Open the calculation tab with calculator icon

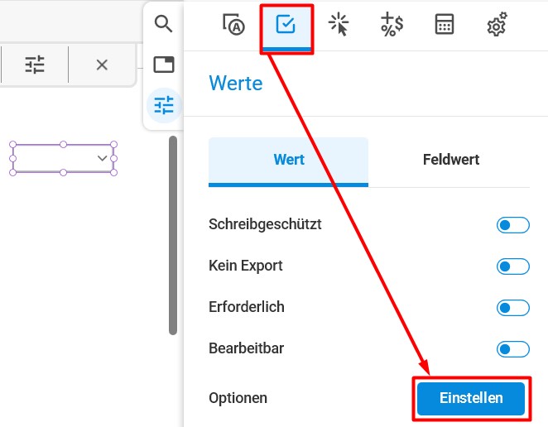click(x=445, y=25)
